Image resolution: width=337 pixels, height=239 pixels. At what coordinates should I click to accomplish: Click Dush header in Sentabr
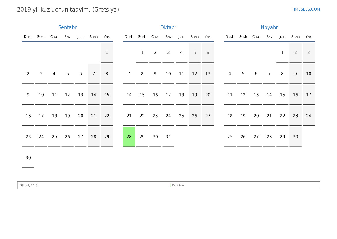[28, 37]
